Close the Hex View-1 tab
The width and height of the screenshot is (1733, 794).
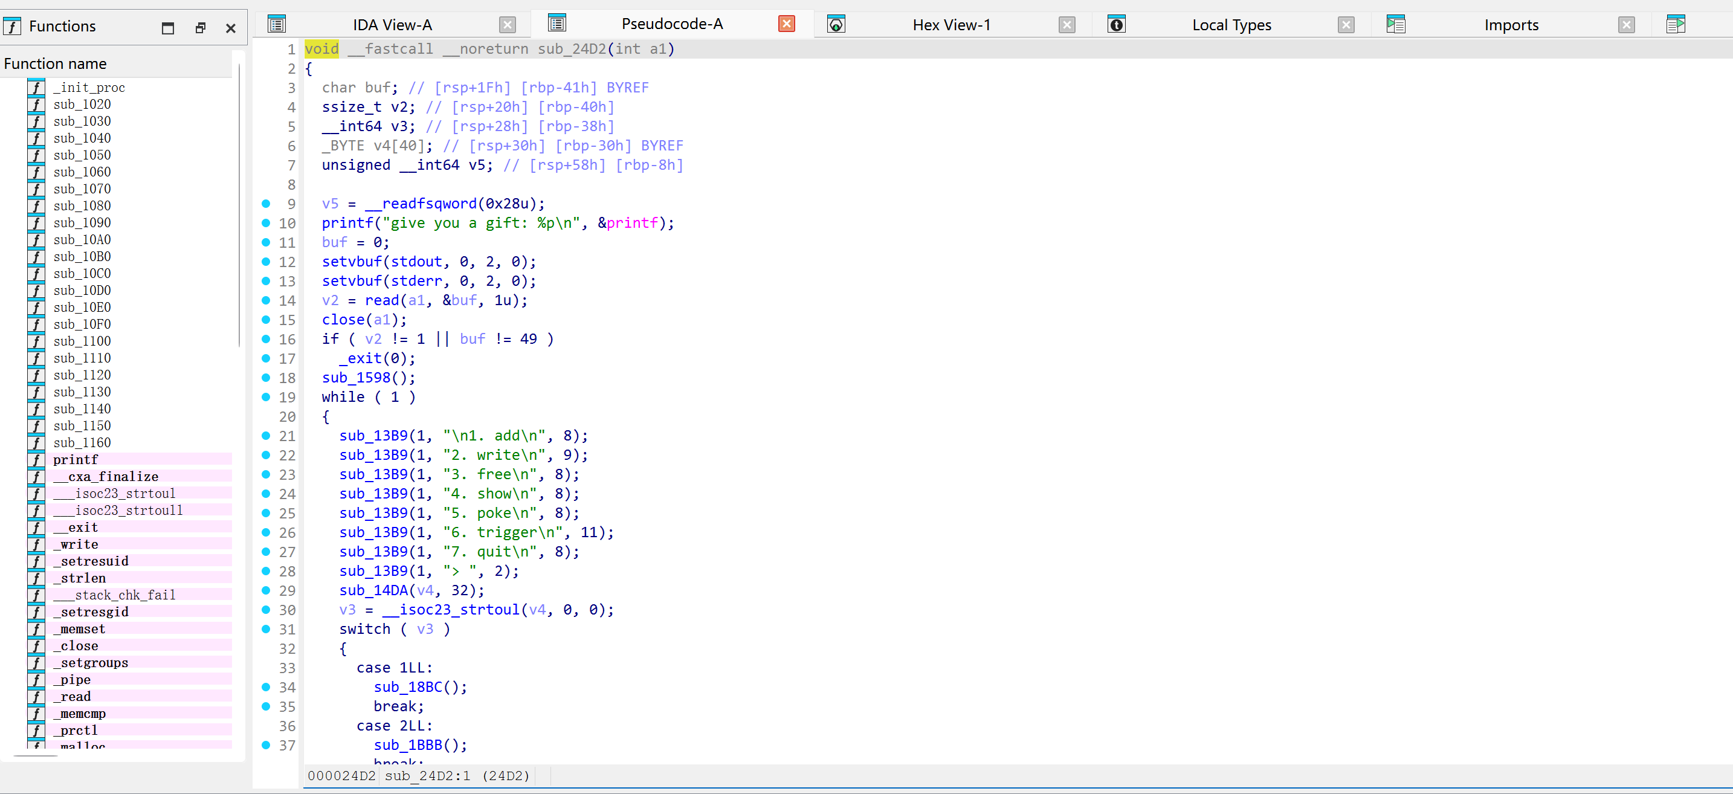click(x=1067, y=25)
